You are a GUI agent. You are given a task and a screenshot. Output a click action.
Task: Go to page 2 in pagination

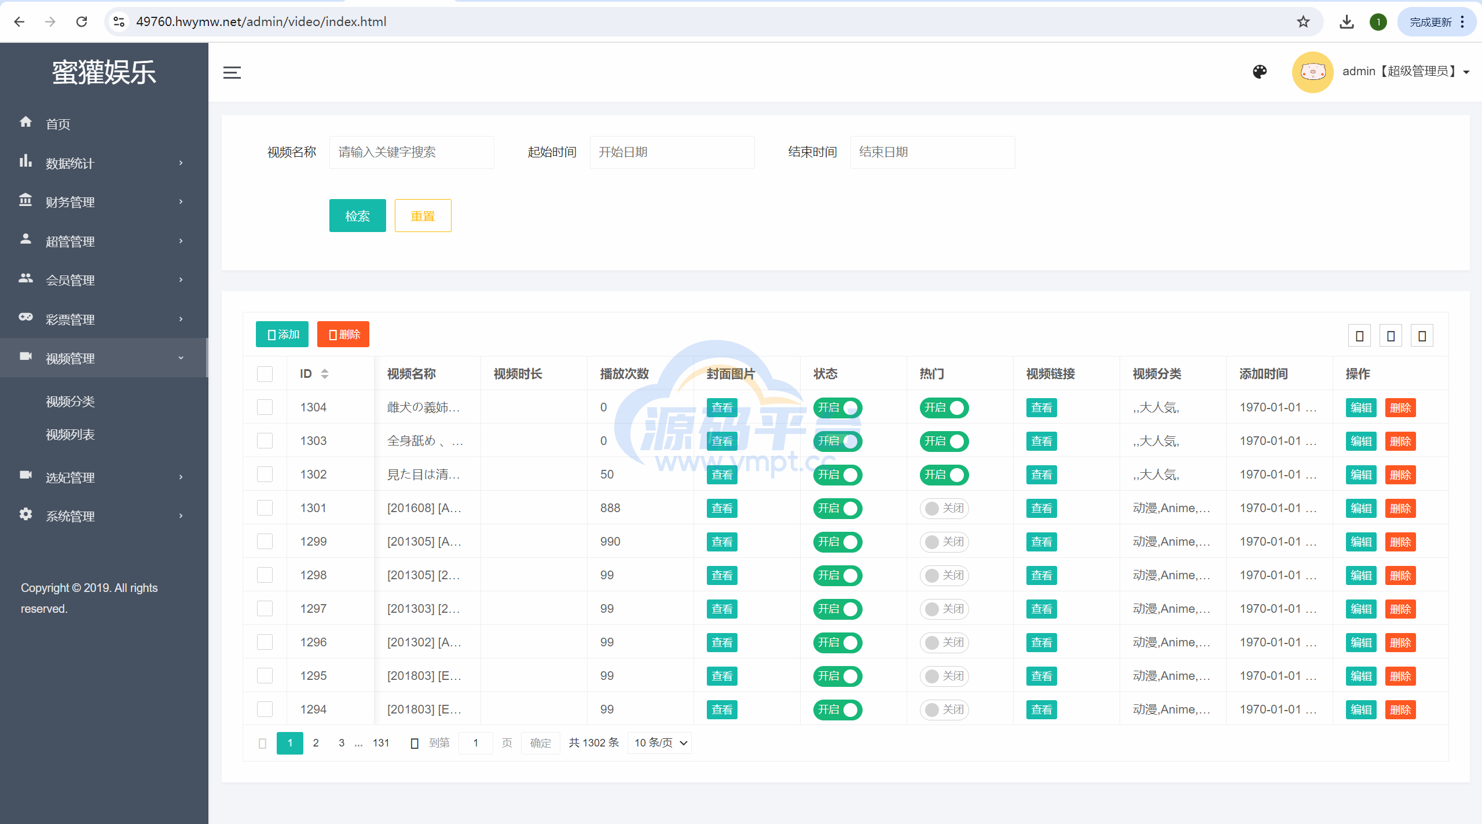[316, 743]
